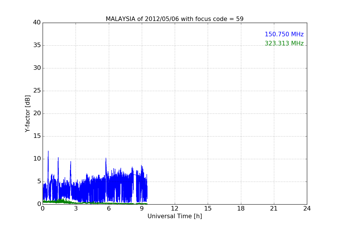Screen dimensions: 341x227
Task: Click the y-axis tick label 40
Action: pyautogui.click(x=37, y=23)
